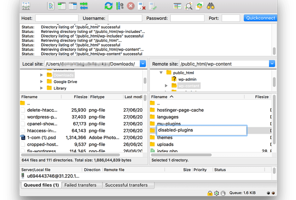This screenshot has height=200, width=296.
Task: Open the Site Manager
Action: click(26, 5)
